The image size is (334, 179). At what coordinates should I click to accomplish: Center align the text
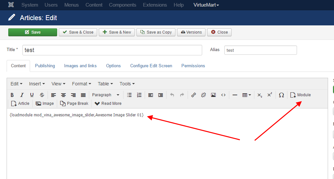[x=63, y=95]
